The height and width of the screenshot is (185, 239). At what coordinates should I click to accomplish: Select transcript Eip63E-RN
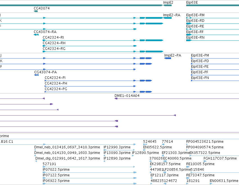tap(195, 38)
